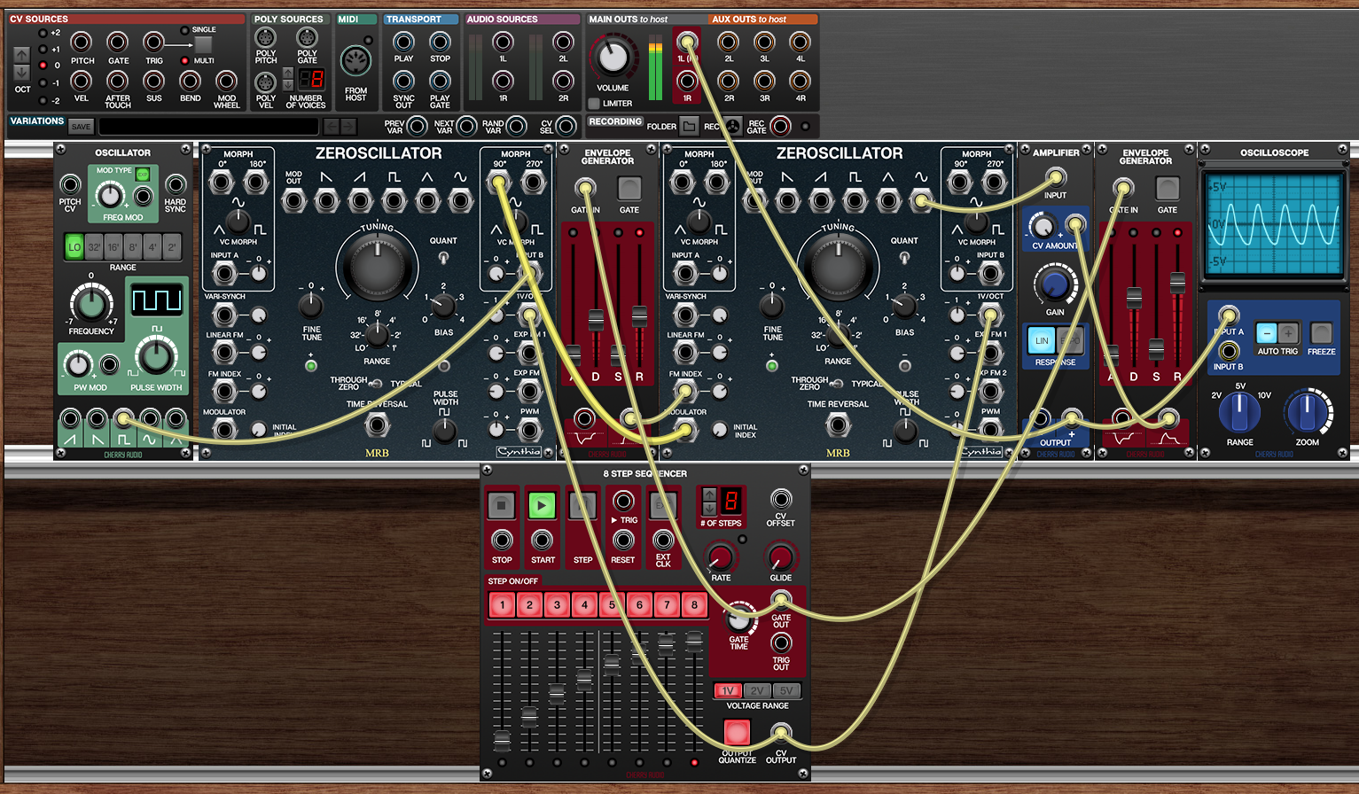The image size is (1359, 794).
Task: Click the REC record button in Recording section
Action: pos(733,126)
